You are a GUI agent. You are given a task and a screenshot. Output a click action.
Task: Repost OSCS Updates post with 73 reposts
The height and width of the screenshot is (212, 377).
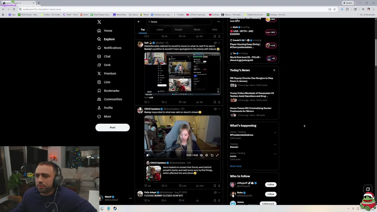[x=164, y=186]
